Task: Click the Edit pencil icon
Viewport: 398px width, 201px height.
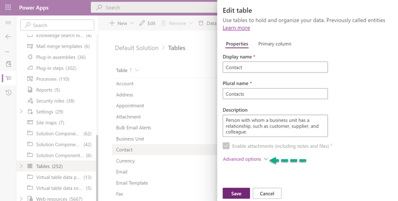Action: tap(142, 23)
